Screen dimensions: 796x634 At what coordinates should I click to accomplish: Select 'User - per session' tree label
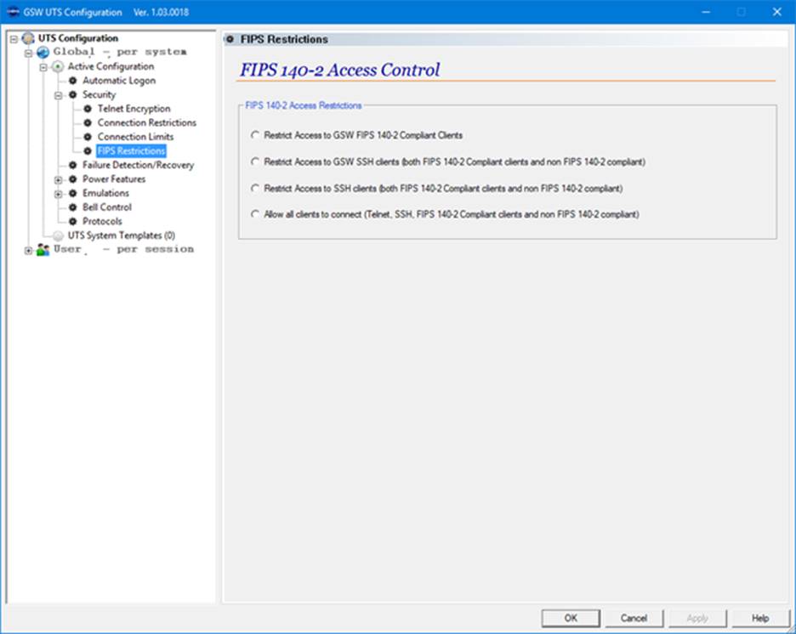(124, 249)
